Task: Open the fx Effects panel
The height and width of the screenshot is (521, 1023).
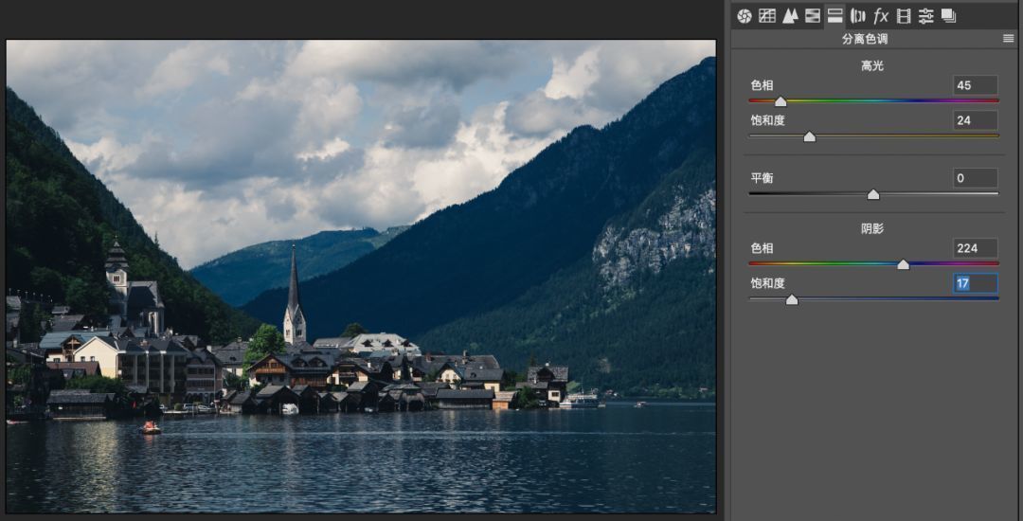Action: tap(881, 16)
